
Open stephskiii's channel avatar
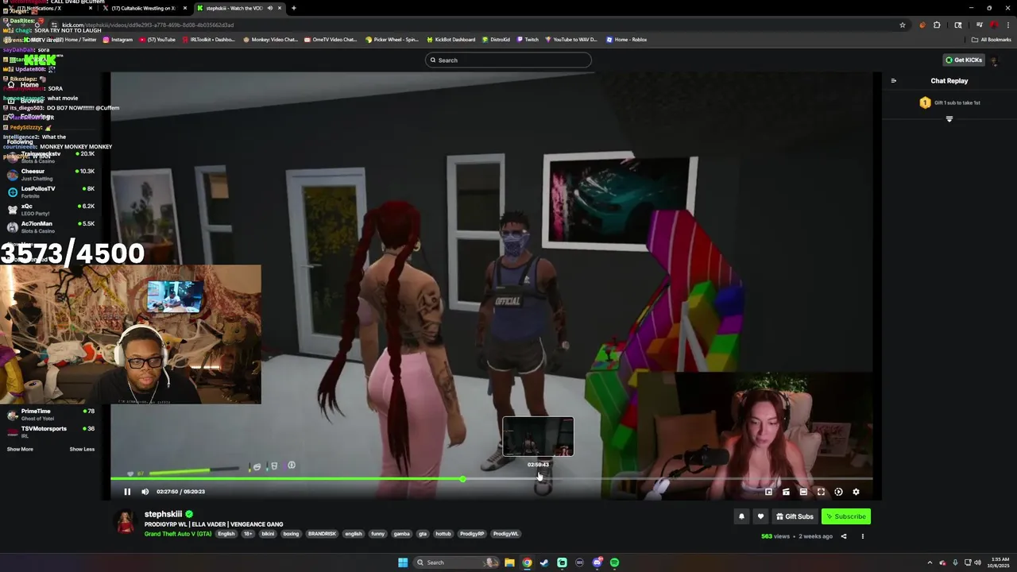click(x=126, y=522)
